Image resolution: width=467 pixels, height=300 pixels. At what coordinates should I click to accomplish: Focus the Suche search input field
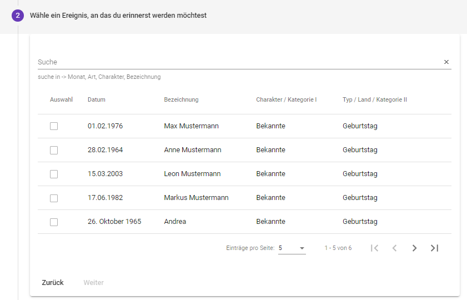(x=239, y=62)
